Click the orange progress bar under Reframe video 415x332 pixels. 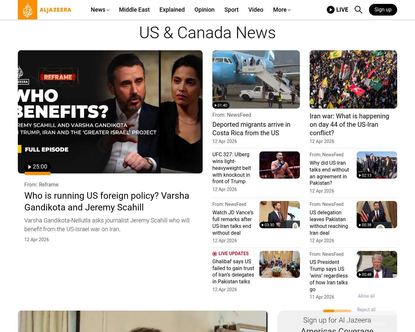[38, 173]
